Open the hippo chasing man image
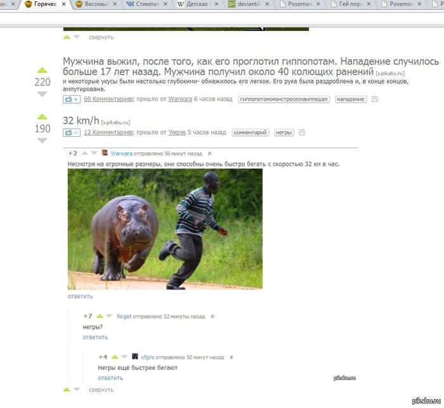Screen dimensions: 444x408 pos(165,229)
